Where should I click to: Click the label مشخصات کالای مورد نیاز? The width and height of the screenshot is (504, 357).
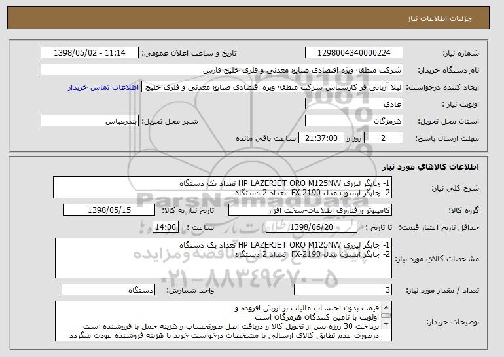click(437, 259)
